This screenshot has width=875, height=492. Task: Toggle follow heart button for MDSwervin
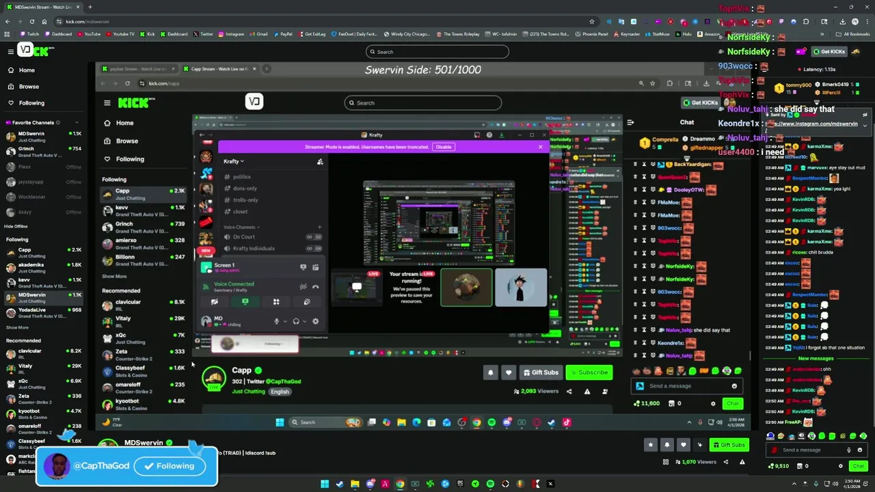point(683,445)
